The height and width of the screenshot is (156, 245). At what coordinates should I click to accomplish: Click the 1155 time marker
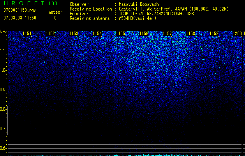coord(121,34)
